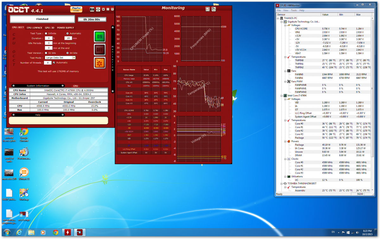380x239 pixels.
Task: Click the star icon beside System Information
Action: pyautogui.click(x=14, y=86)
